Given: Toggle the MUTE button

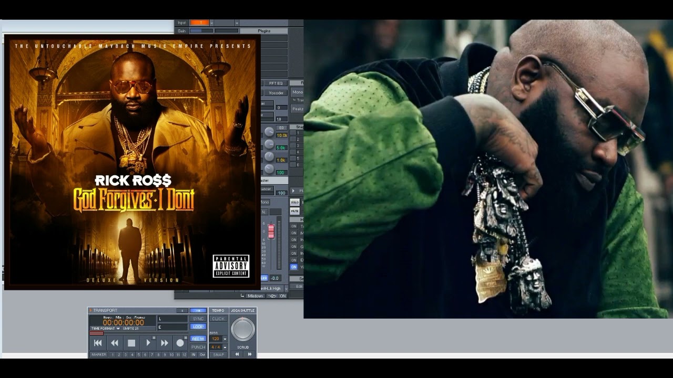Looking at the screenshot, I should click(294, 211).
